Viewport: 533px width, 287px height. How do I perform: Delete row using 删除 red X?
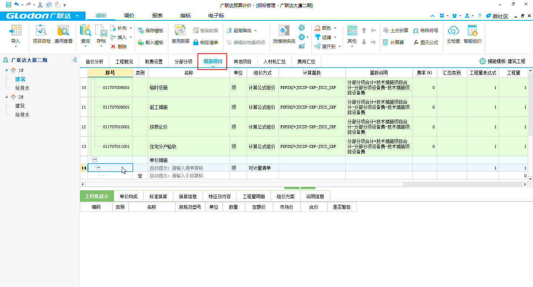point(118,46)
